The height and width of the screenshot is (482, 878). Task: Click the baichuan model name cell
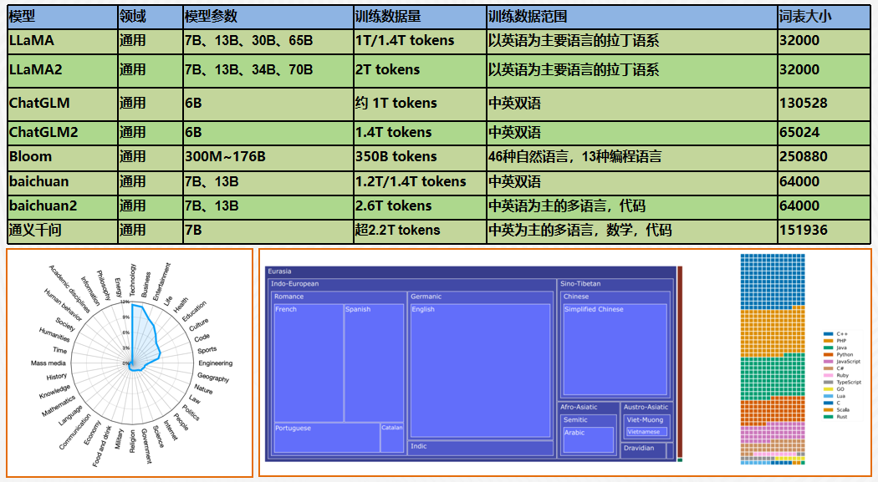coord(62,182)
